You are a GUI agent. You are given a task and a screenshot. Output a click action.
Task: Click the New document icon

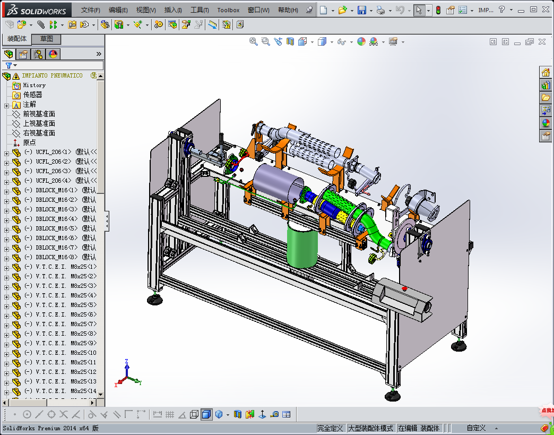(323, 10)
